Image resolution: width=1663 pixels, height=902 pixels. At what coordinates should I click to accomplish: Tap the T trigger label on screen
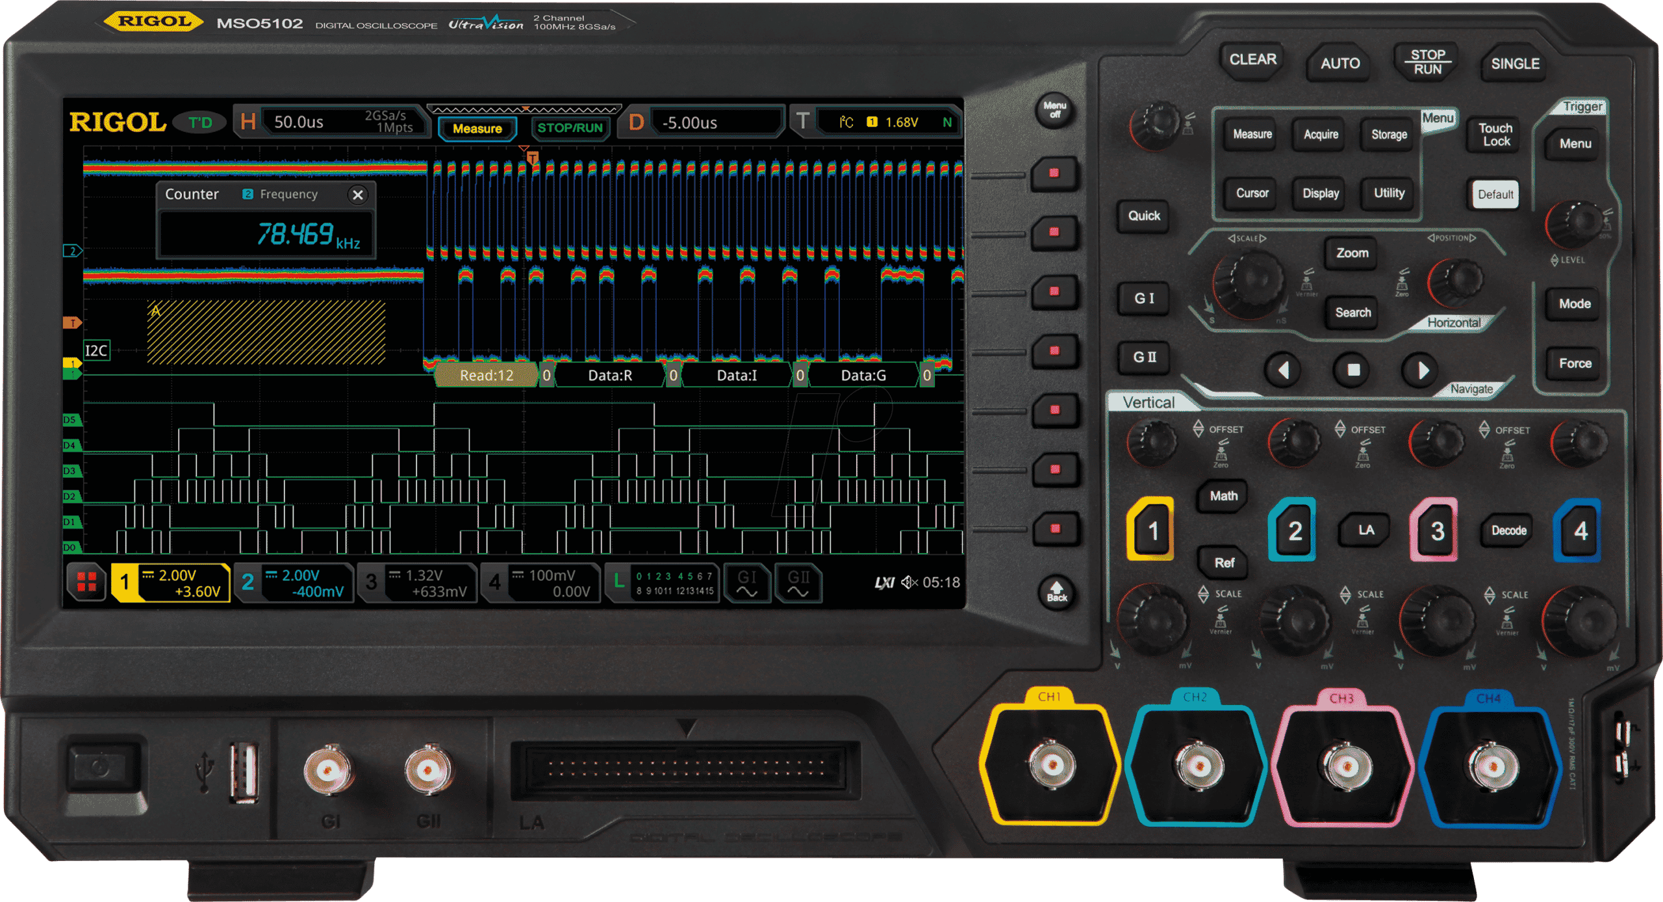pos(802,121)
